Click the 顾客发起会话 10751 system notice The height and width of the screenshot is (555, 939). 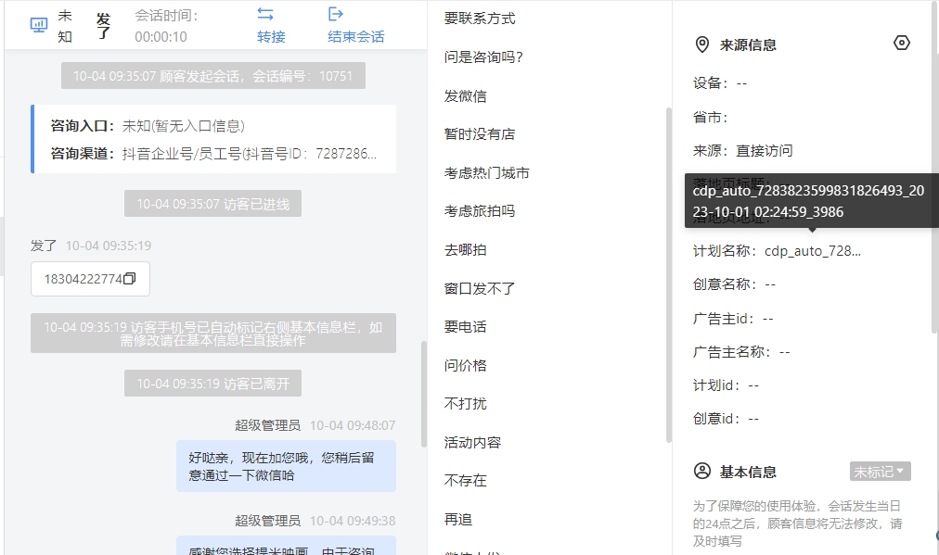click(x=213, y=76)
